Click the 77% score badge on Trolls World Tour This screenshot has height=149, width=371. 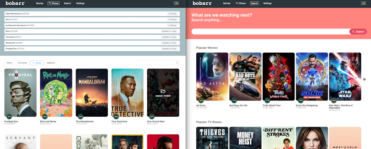[267, 101]
